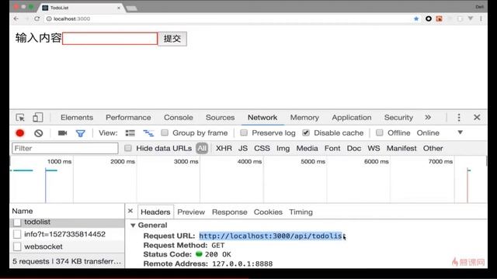Stop network recording with the red button
The width and height of the screenshot is (497, 279).
[20, 133]
